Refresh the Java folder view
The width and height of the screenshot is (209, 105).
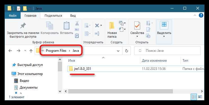coord(126,51)
